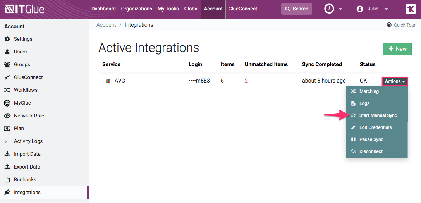The width and height of the screenshot is (421, 203).
Task: Click the AVG service name
Action: (120, 81)
